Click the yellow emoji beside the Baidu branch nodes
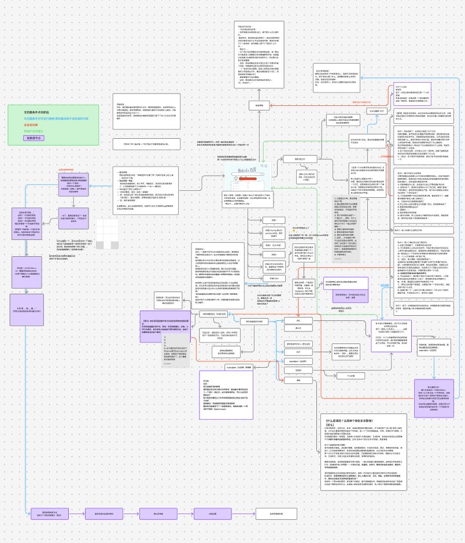 pyautogui.click(x=294, y=231)
